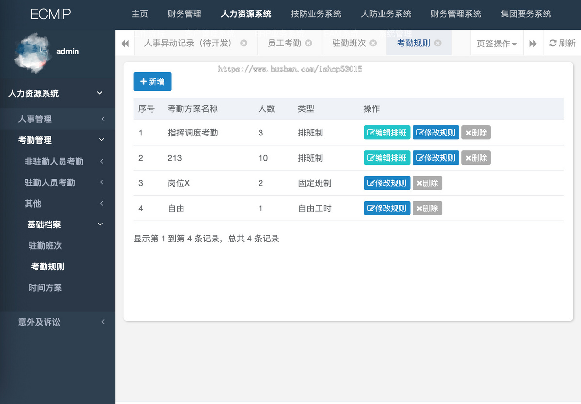
Task: Delete the 指挥调度考勤 row
Action: (476, 133)
